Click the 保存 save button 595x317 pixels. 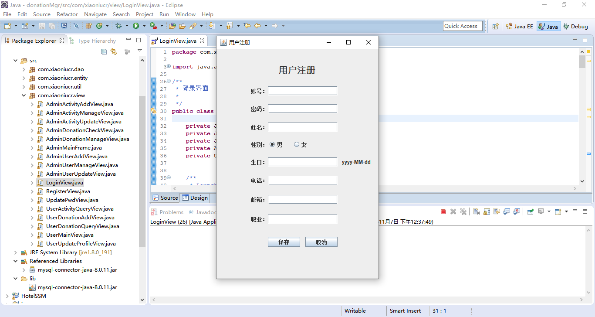click(284, 242)
